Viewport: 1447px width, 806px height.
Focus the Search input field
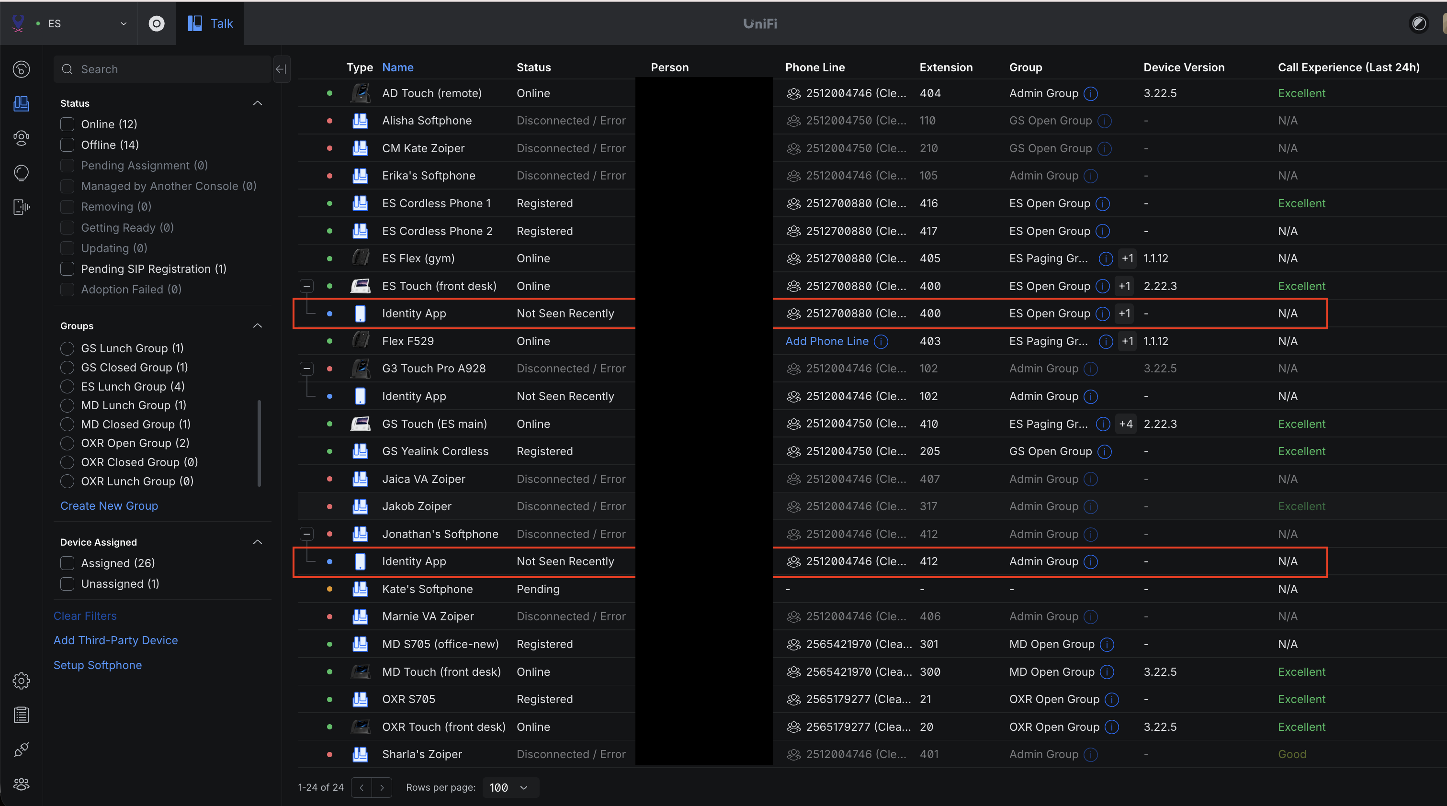coord(169,69)
